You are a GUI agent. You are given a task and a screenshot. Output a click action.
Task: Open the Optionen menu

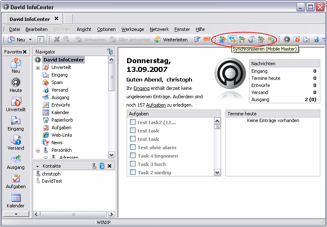[106, 29]
